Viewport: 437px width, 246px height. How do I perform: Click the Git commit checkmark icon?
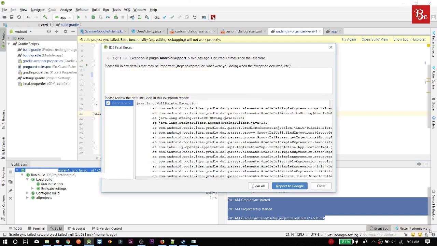[172, 17]
